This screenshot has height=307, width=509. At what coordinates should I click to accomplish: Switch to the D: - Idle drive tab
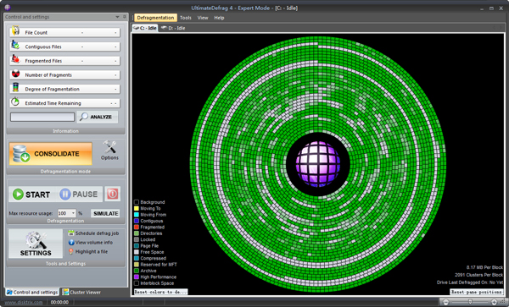(173, 28)
